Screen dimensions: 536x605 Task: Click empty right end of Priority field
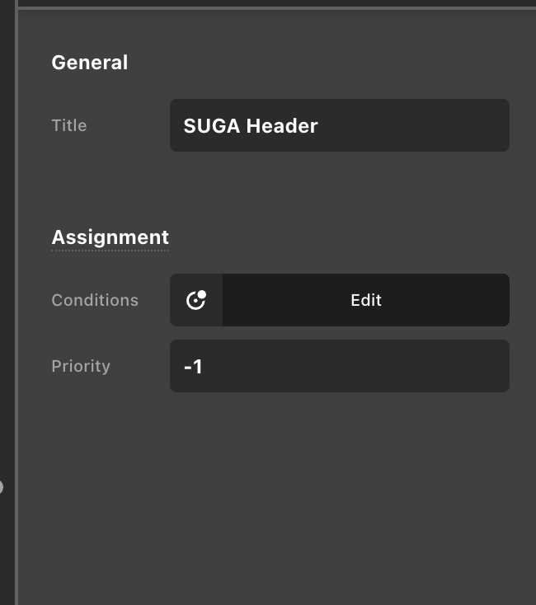pos(445,366)
